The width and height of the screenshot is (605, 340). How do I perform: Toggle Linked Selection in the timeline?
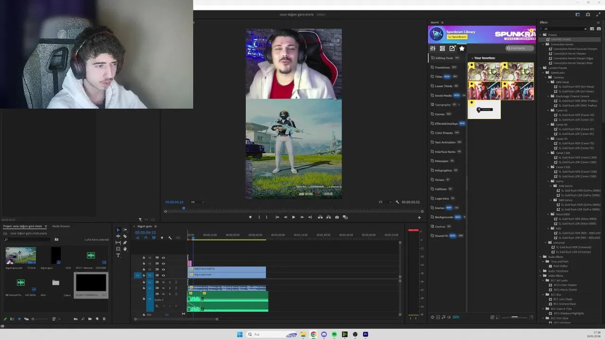[154, 238]
